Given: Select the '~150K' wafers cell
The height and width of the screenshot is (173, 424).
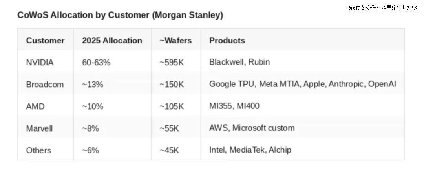Looking at the screenshot, I should pos(172,84).
